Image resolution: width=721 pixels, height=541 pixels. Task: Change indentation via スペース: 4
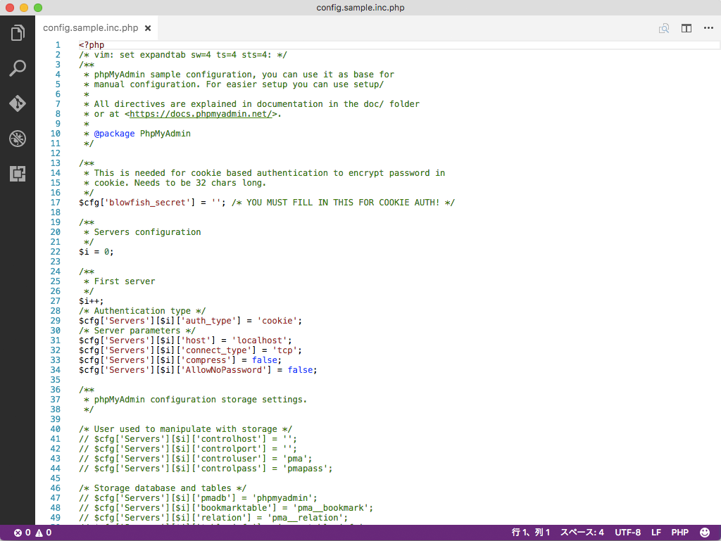tap(582, 533)
